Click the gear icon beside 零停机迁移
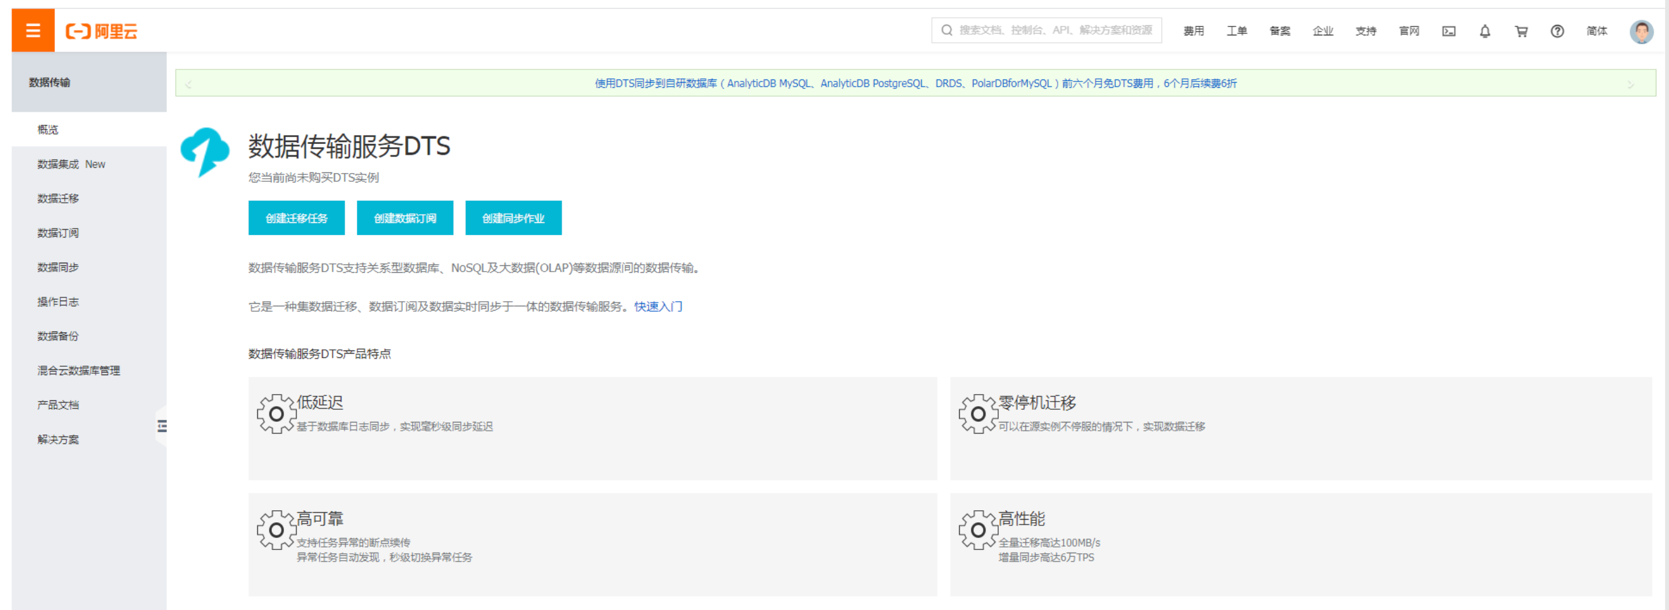Image resolution: width=1669 pixels, height=610 pixels. pyautogui.click(x=979, y=414)
